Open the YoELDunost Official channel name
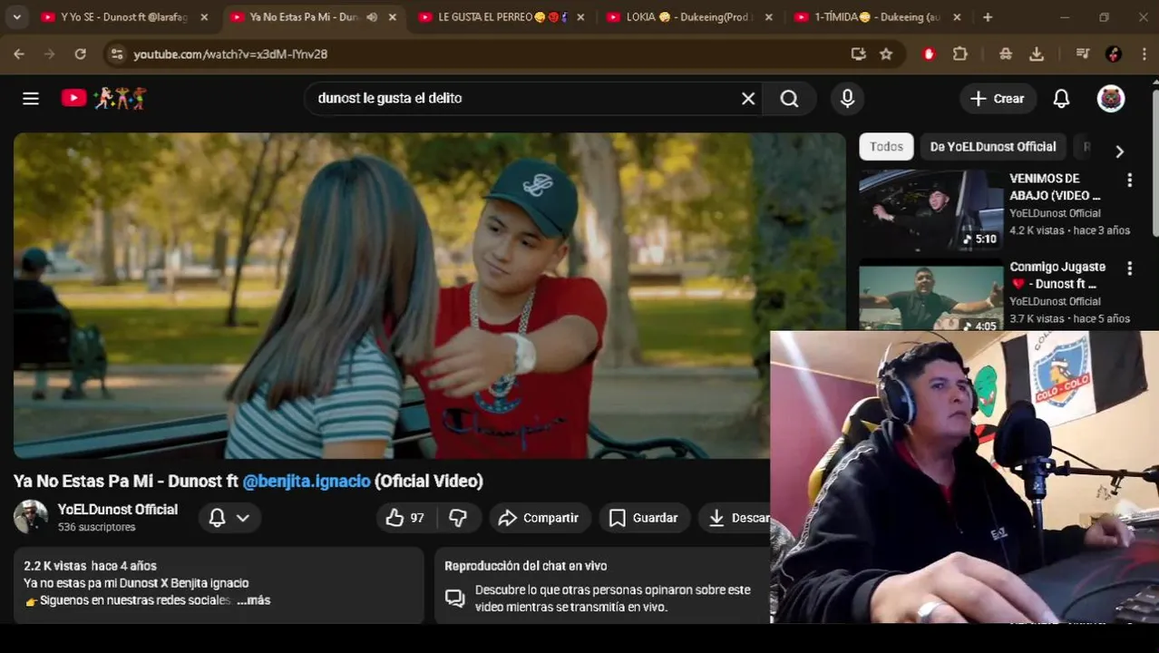 (x=118, y=510)
